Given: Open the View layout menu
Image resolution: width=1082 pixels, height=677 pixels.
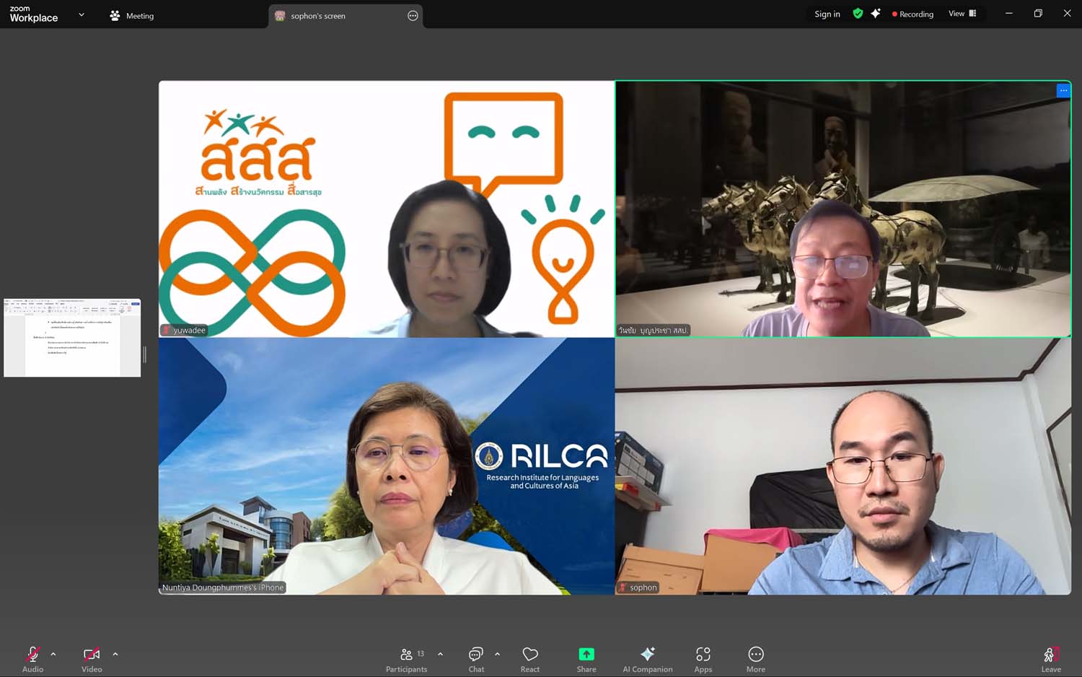Looking at the screenshot, I should point(962,14).
